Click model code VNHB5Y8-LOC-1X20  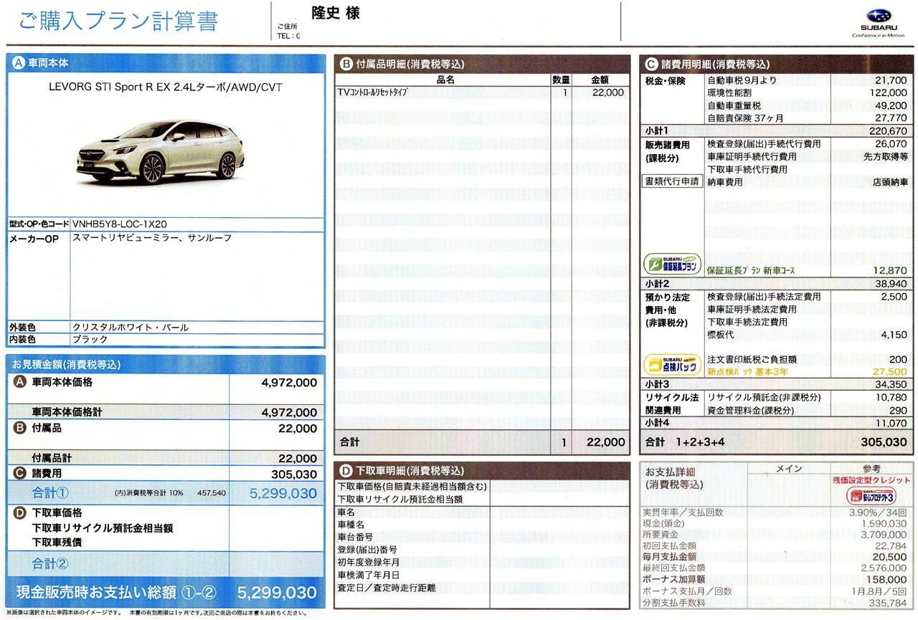point(120,224)
